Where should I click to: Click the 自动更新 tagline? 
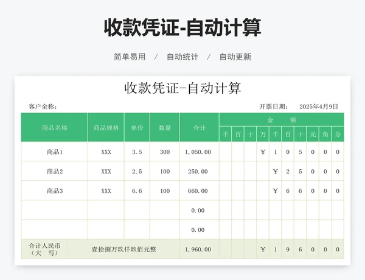click(x=235, y=57)
